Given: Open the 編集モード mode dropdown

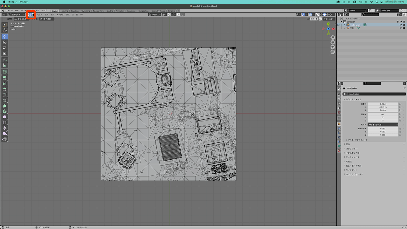Looking at the screenshot, I should [x=17, y=15].
